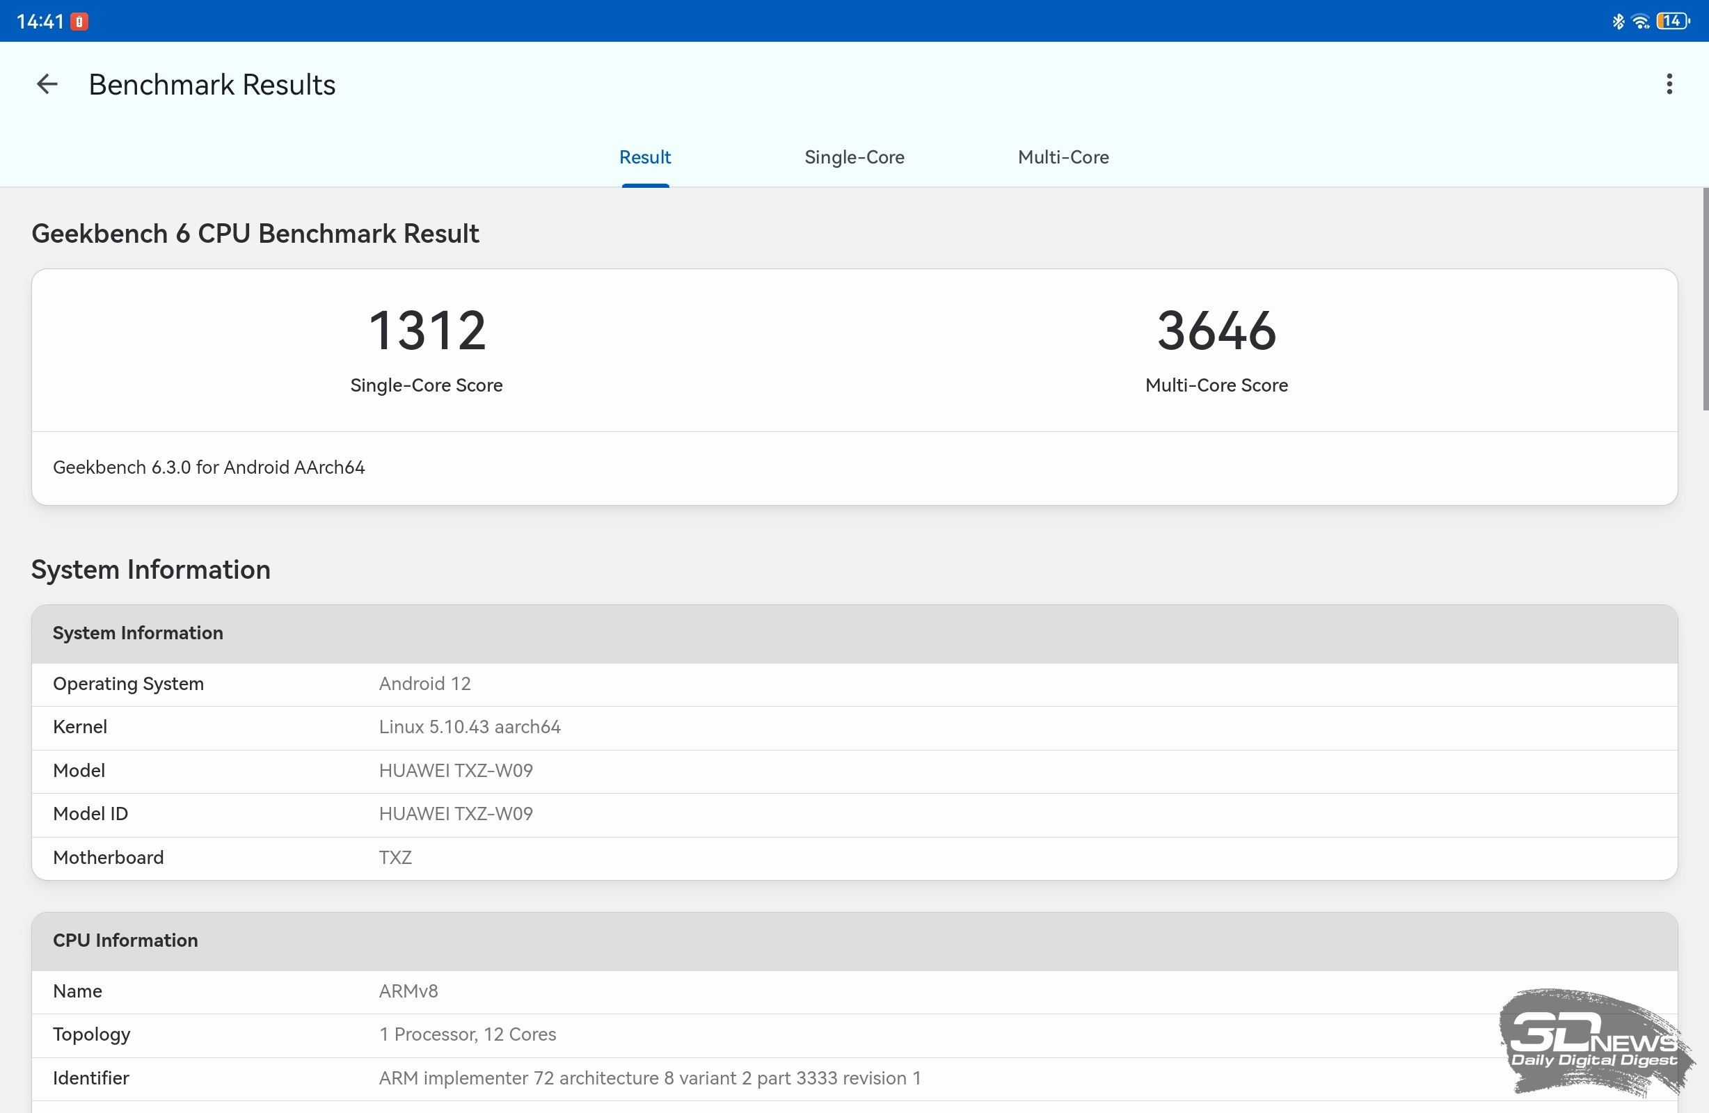Select the 1 Processor, 12 Cores value
This screenshot has width=1709, height=1113.
pyautogui.click(x=468, y=1034)
